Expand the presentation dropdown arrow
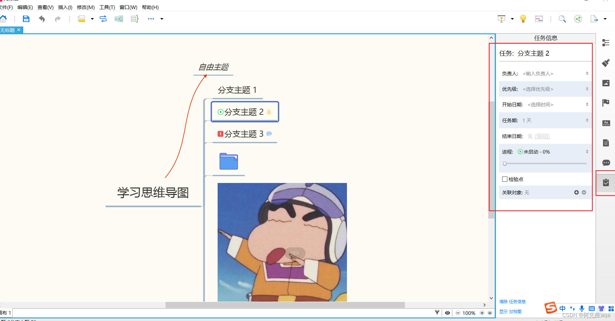Image resolution: width=615 pixels, height=321 pixels. click(x=512, y=19)
